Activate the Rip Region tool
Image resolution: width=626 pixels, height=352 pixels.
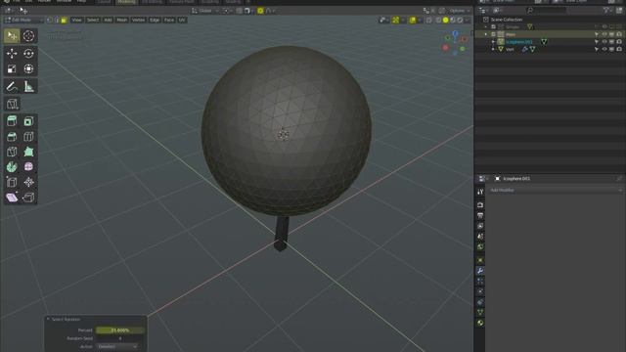28,198
